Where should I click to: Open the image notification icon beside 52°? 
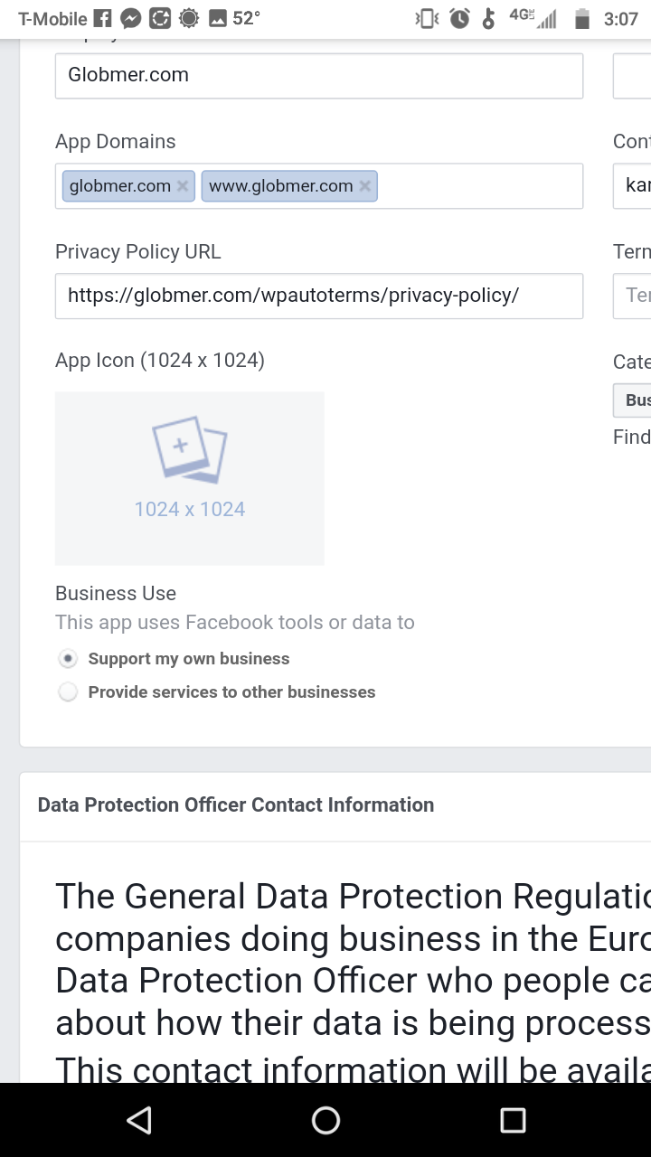coord(217,18)
